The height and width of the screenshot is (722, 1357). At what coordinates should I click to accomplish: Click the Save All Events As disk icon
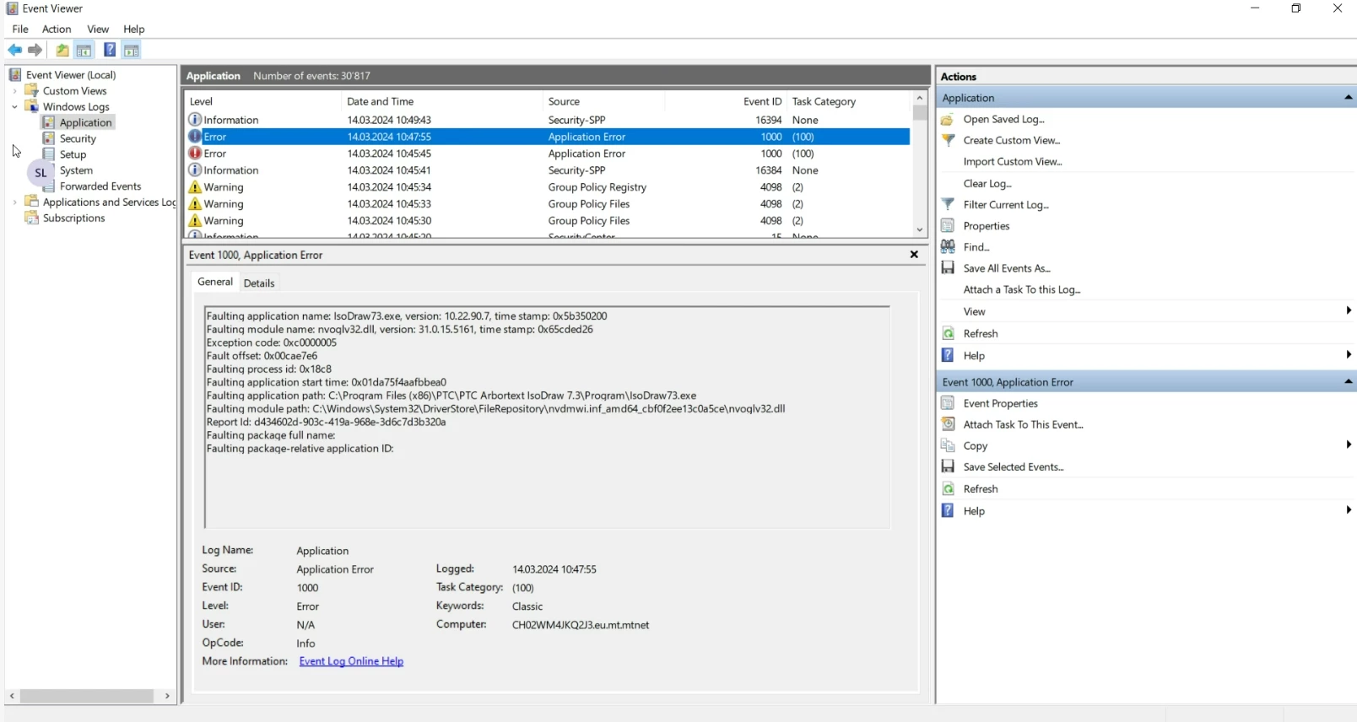948,267
